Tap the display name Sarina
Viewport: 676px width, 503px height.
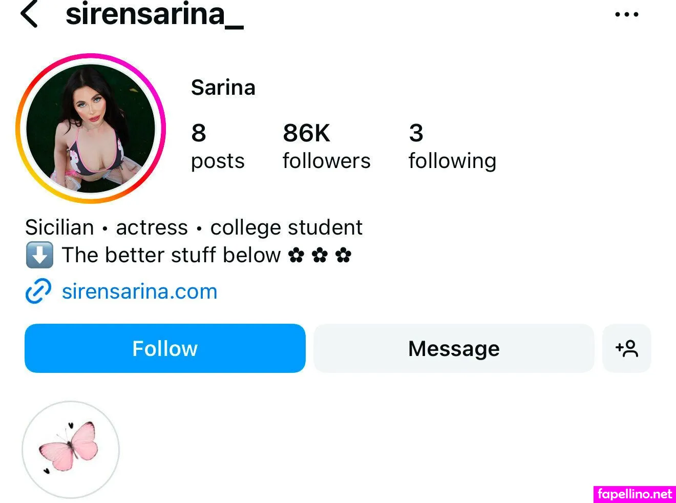point(223,88)
